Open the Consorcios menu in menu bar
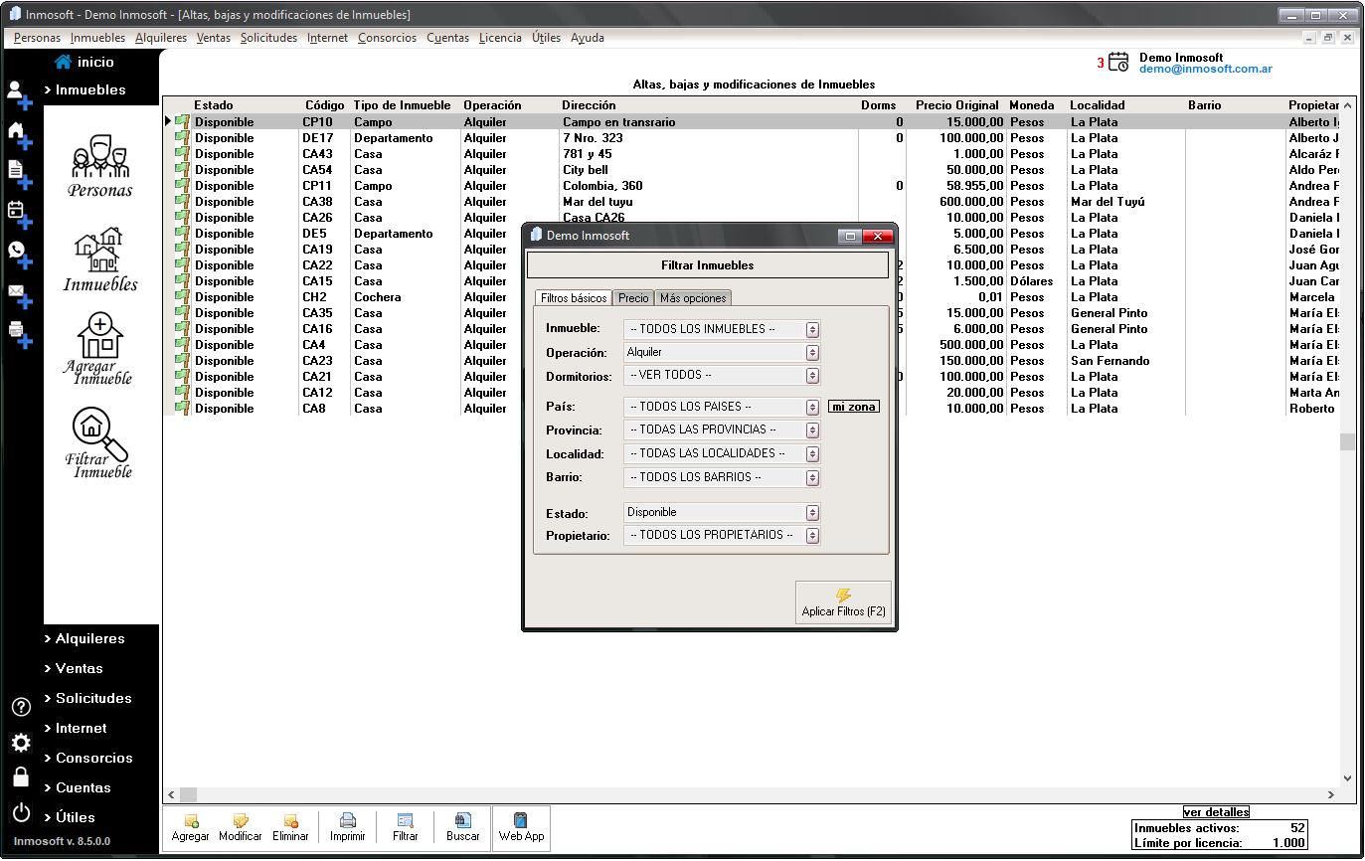The height and width of the screenshot is (861, 1365). [387, 38]
